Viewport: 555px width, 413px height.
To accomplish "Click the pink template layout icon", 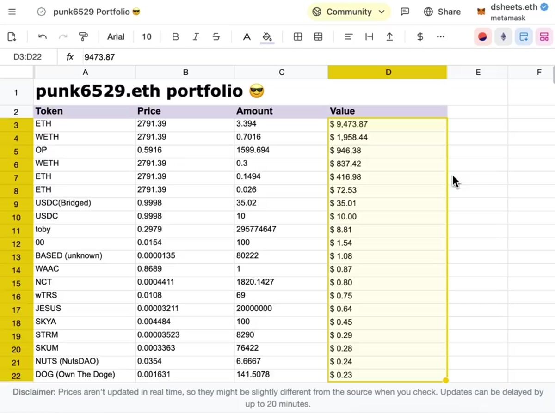I will click(544, 37).
